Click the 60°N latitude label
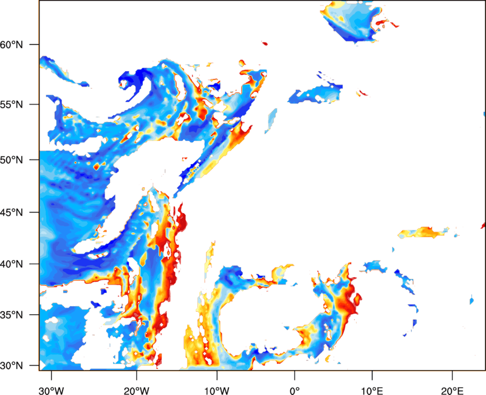This screenshot has width=486, height=395. click(12, 44)
